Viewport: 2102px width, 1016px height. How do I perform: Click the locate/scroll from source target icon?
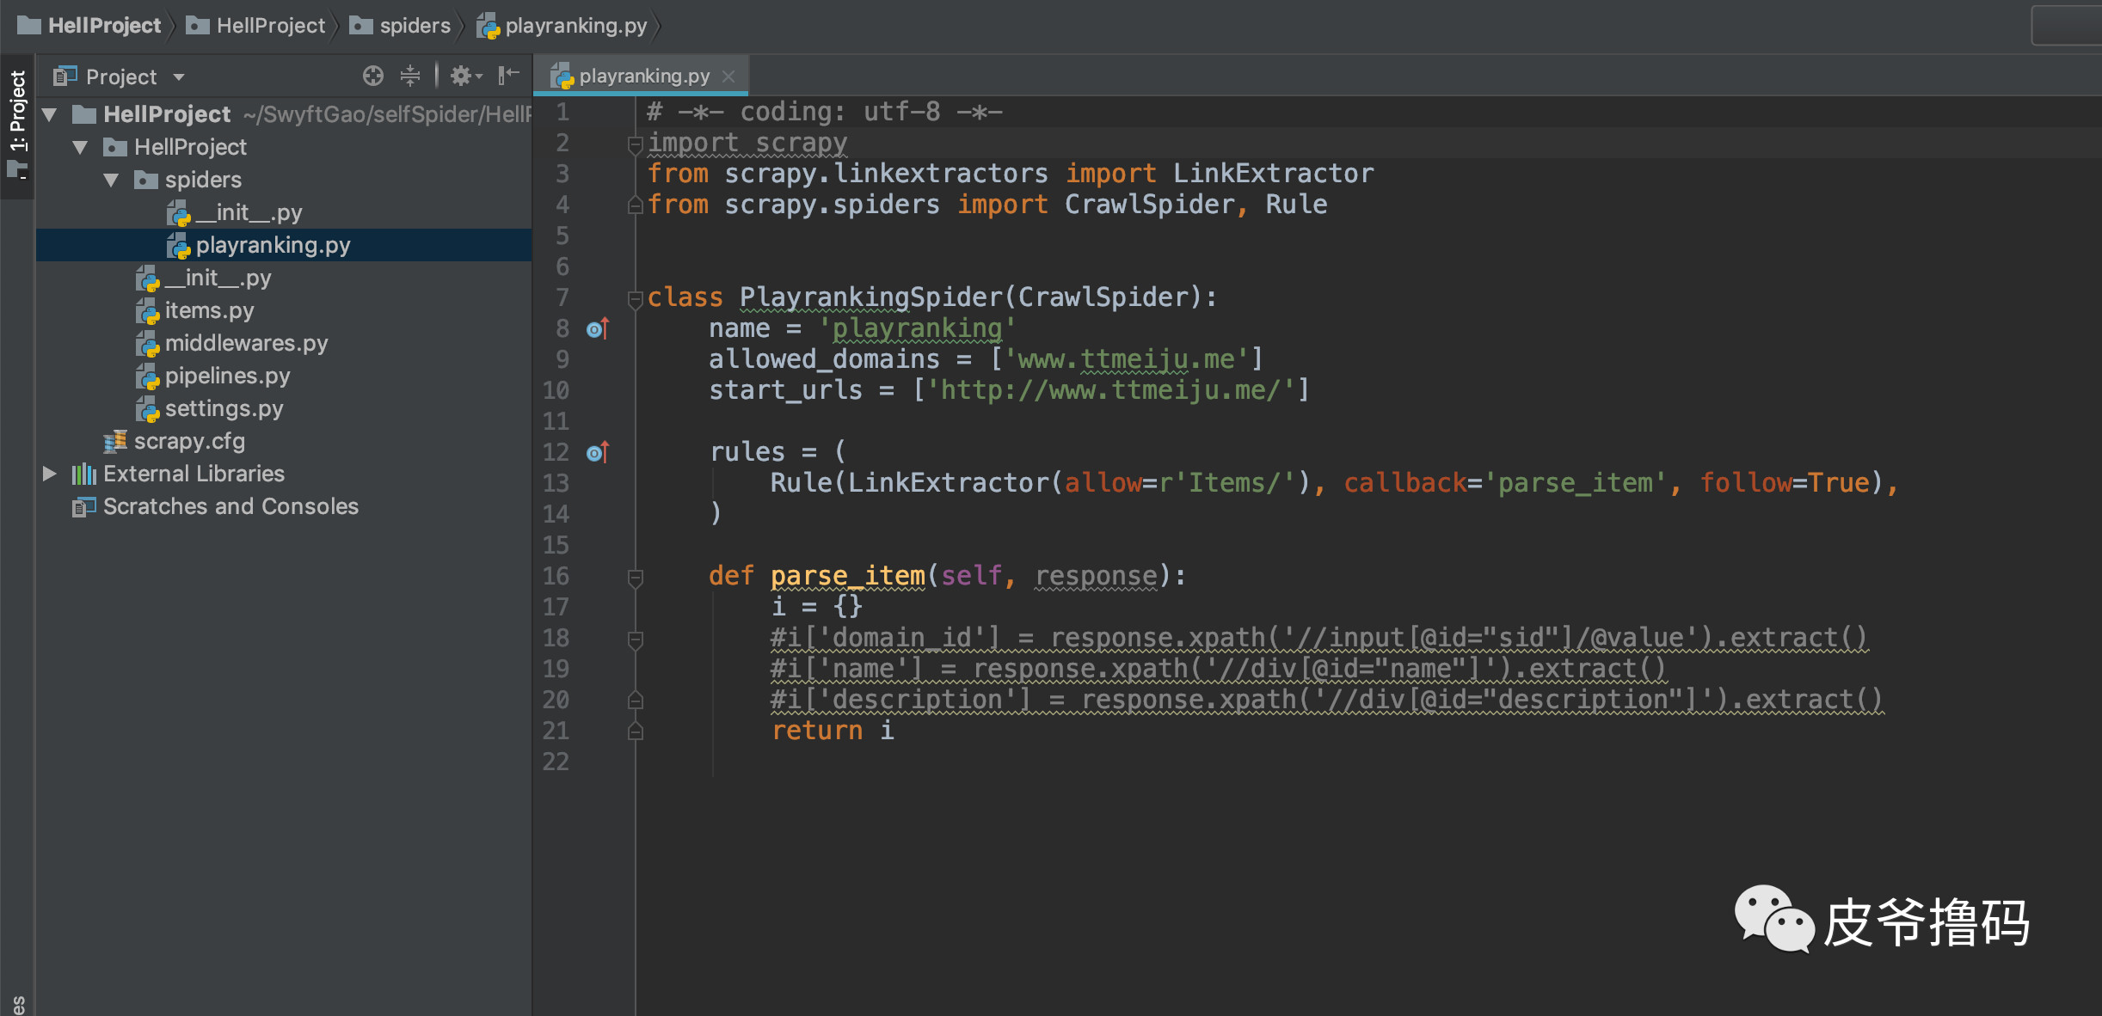(372, 77)
